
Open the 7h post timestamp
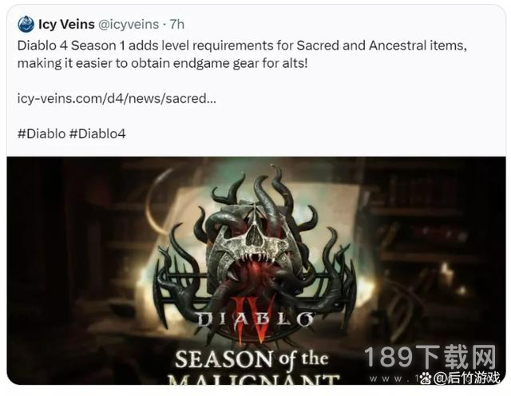(177, 24)
